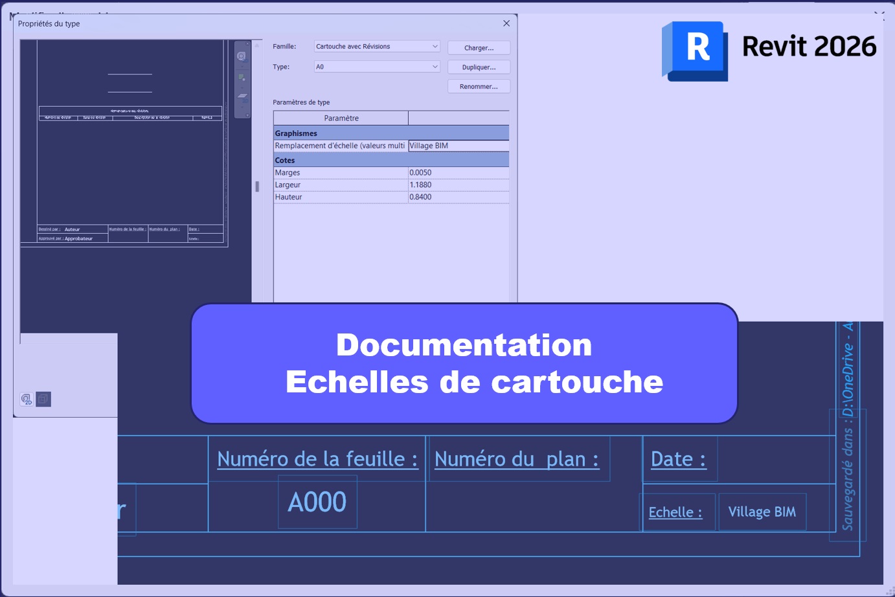The image size is (895, 597).
Task: Click the Dupliquer button
Action: click(479, 67)
